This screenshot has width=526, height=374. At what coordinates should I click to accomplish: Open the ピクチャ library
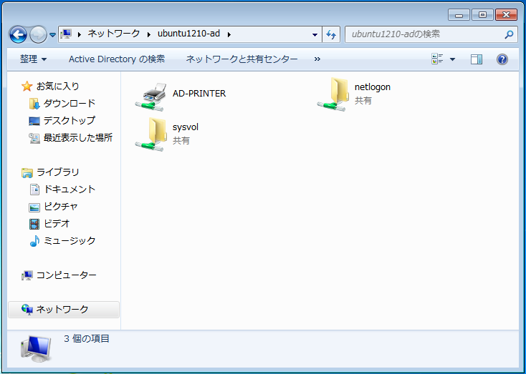click(61, 206)
